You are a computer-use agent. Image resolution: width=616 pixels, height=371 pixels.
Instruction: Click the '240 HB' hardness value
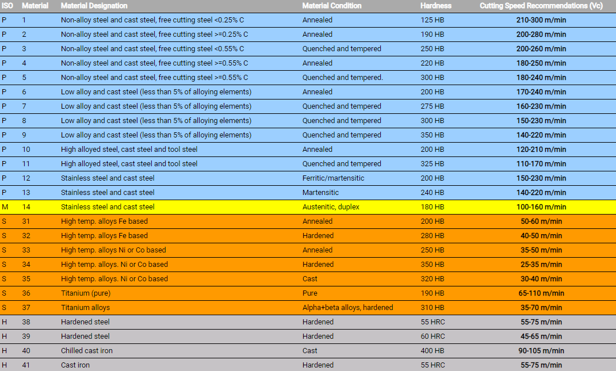(432, 193)
